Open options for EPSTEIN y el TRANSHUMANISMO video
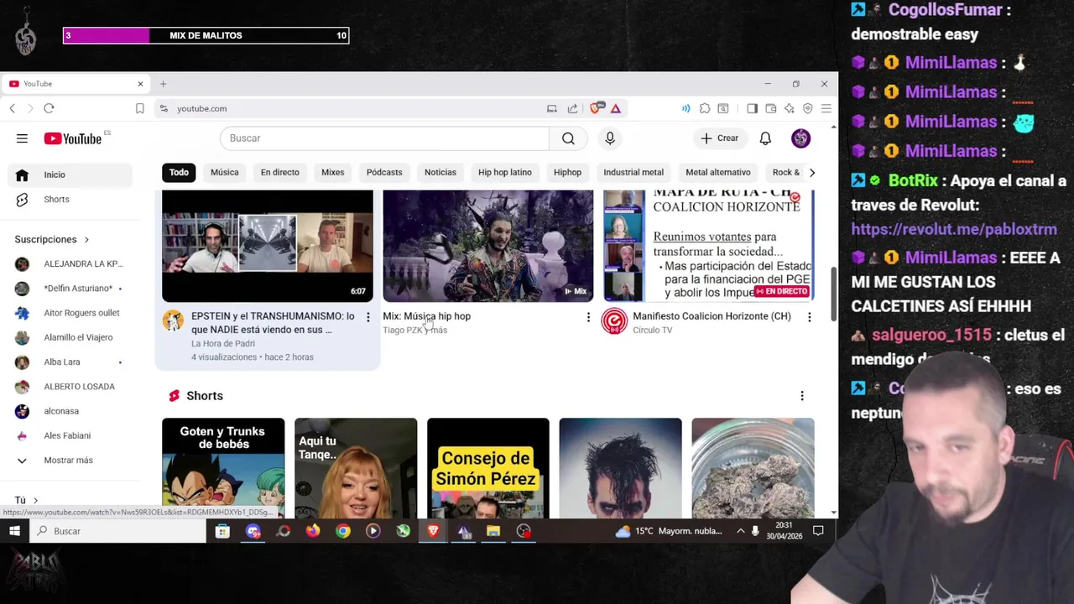Image resolution: width=1074 pixels, height=604 pixels. point(368,317)
